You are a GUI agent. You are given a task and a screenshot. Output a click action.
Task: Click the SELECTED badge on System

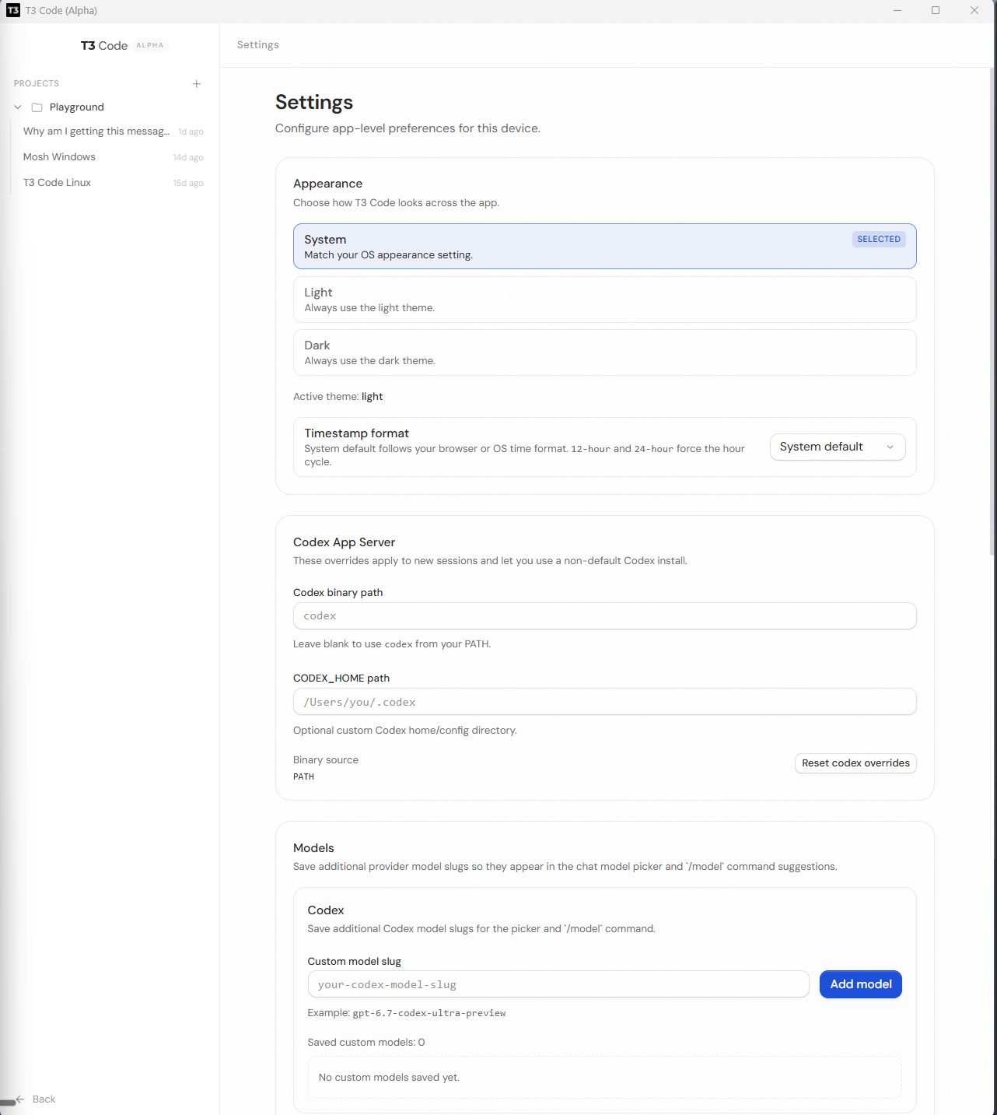[x=879, y=239]
